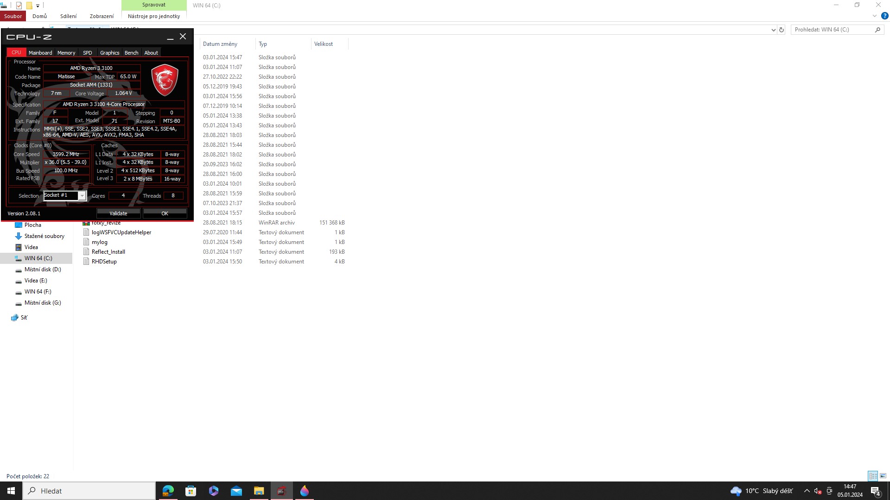The width and height of the screenshot is (890, 500).
Task: Click the muted speaker tray icon
Action: click(818, 491)
